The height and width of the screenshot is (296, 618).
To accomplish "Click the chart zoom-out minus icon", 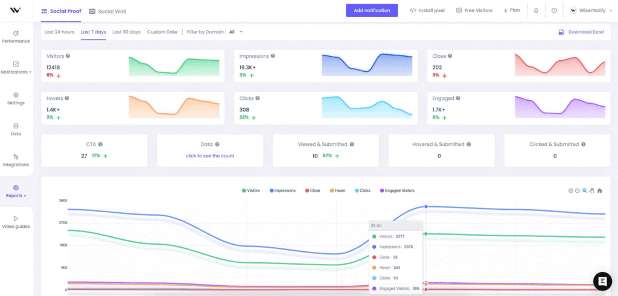I will pos(578,191).
